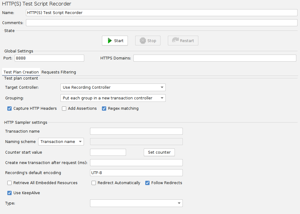Viewport: 300px width, 214px height.
Task: Open the Naming scheme dropdown
Action: pos(61,142)
